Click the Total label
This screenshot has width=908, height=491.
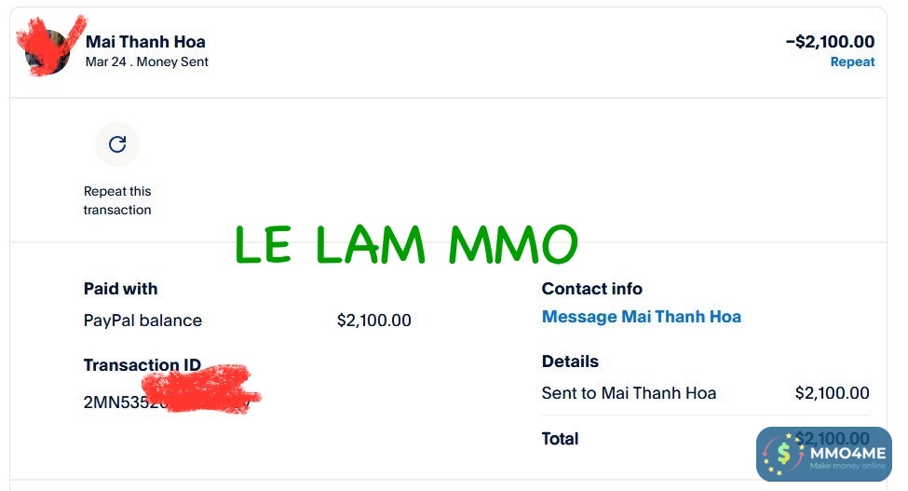pyautogui.click(x=560, y=439)
